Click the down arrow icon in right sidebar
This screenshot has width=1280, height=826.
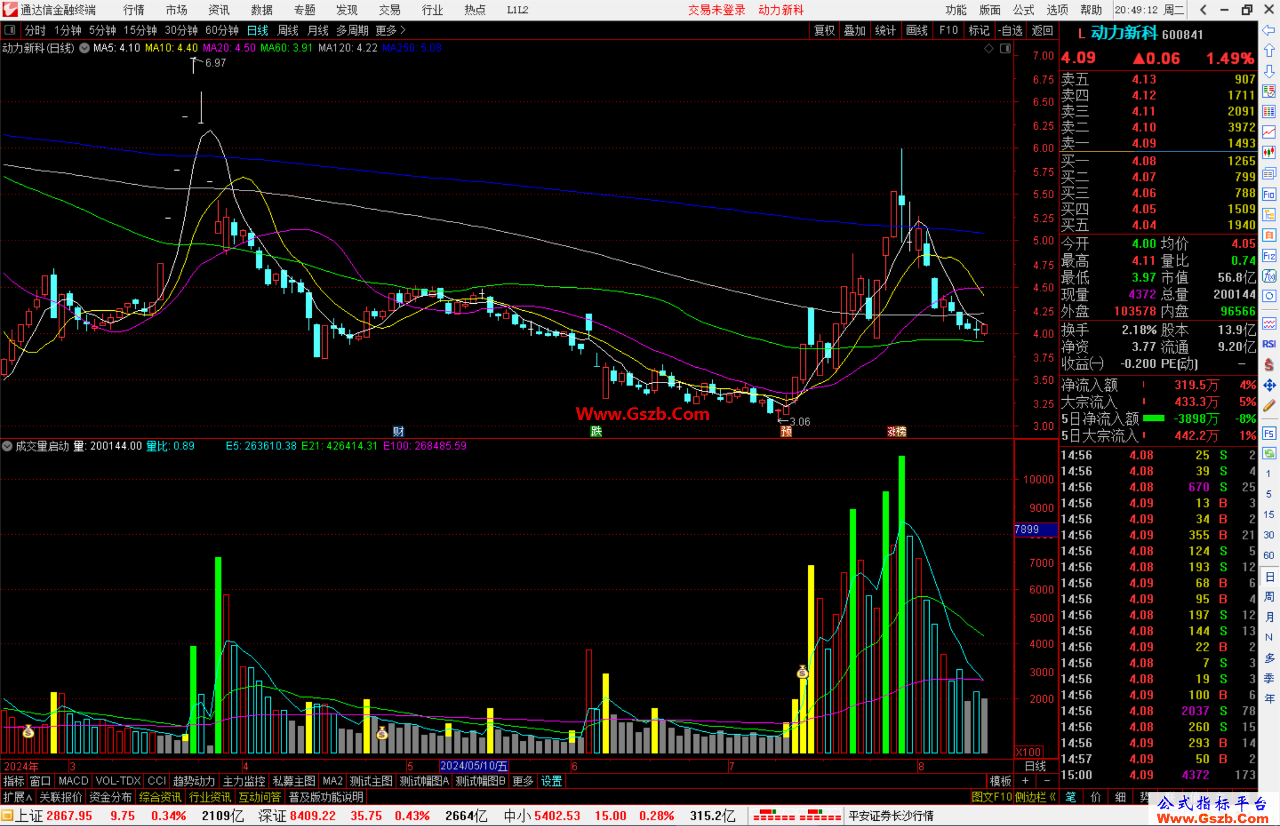pos(1269,71)
